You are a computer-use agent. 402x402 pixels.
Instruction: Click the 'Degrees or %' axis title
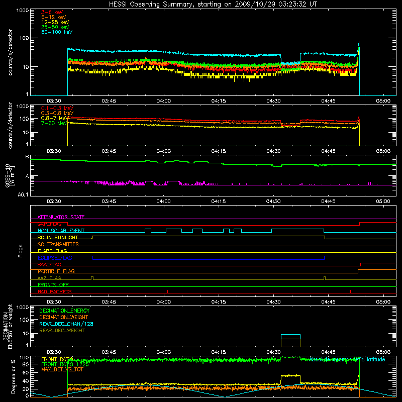13,377
